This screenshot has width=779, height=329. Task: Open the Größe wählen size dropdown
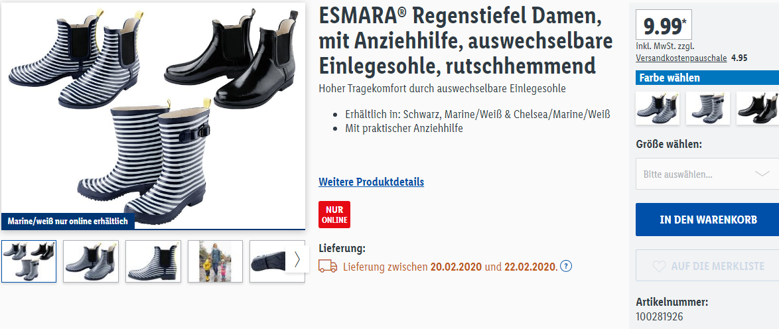[707, 174]
